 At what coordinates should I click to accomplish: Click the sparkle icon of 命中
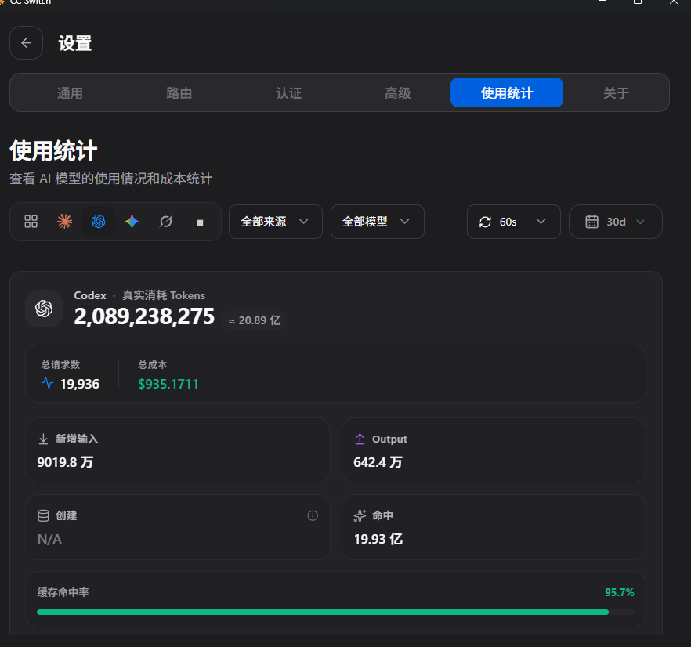[x=360, y=515]
